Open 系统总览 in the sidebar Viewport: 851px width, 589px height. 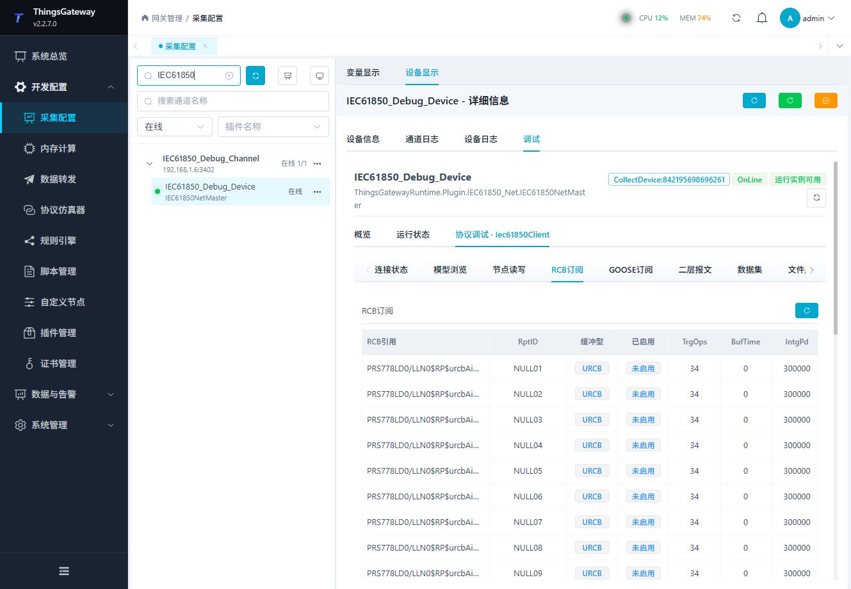tap(63, 56)
